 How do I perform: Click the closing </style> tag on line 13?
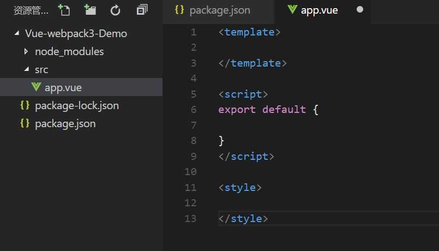[243, 218]
